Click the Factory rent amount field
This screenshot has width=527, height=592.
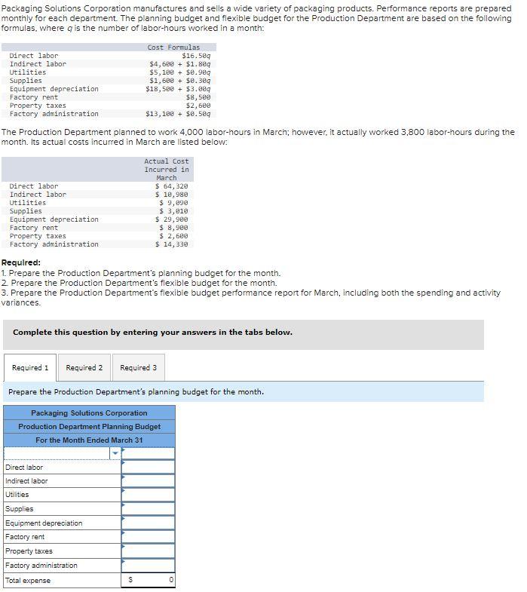[148, 536]
